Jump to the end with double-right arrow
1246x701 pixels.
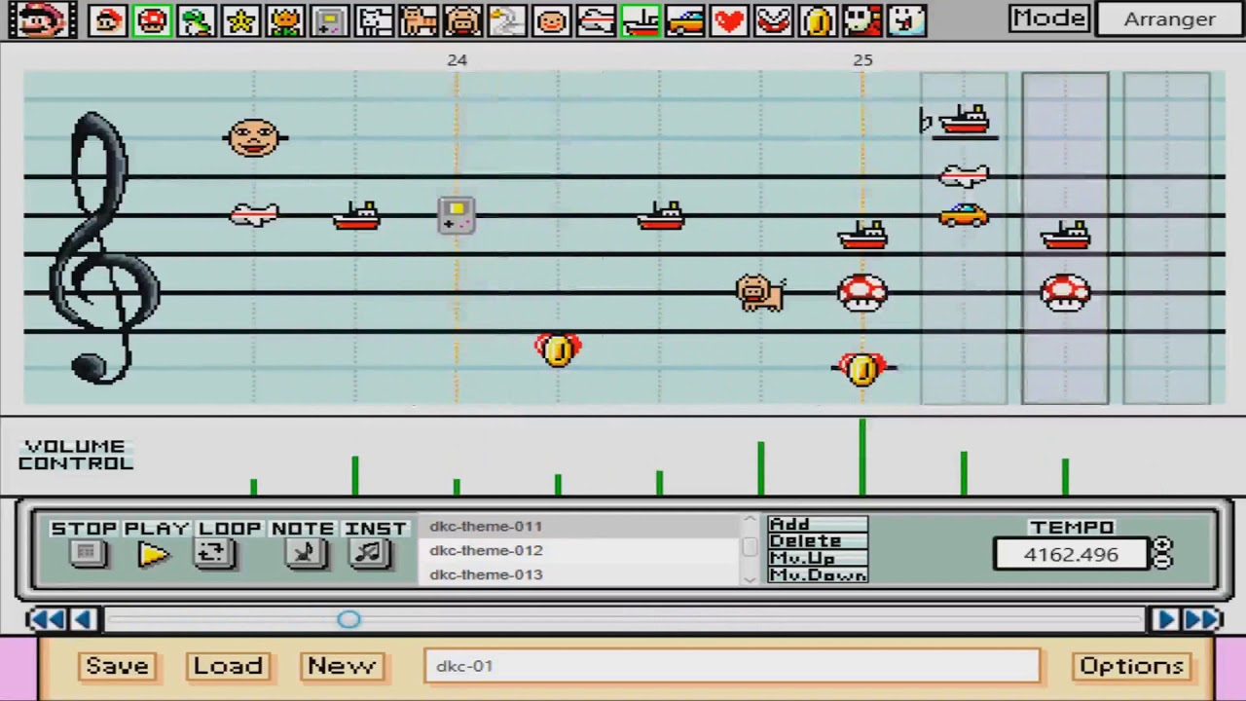pos(1202,619)
